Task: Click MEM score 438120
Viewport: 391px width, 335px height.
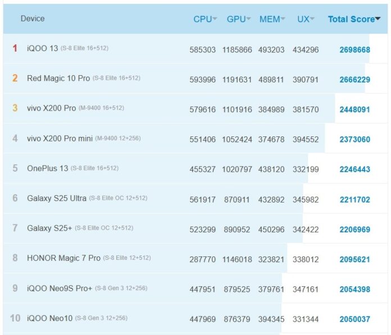Action: [x=271, y=169]
